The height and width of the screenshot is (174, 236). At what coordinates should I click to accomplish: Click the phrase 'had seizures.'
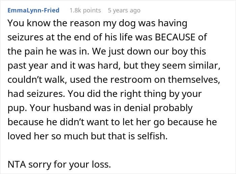coord(36,94)
